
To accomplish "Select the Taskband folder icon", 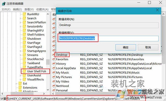I will [x=24, y=63].
